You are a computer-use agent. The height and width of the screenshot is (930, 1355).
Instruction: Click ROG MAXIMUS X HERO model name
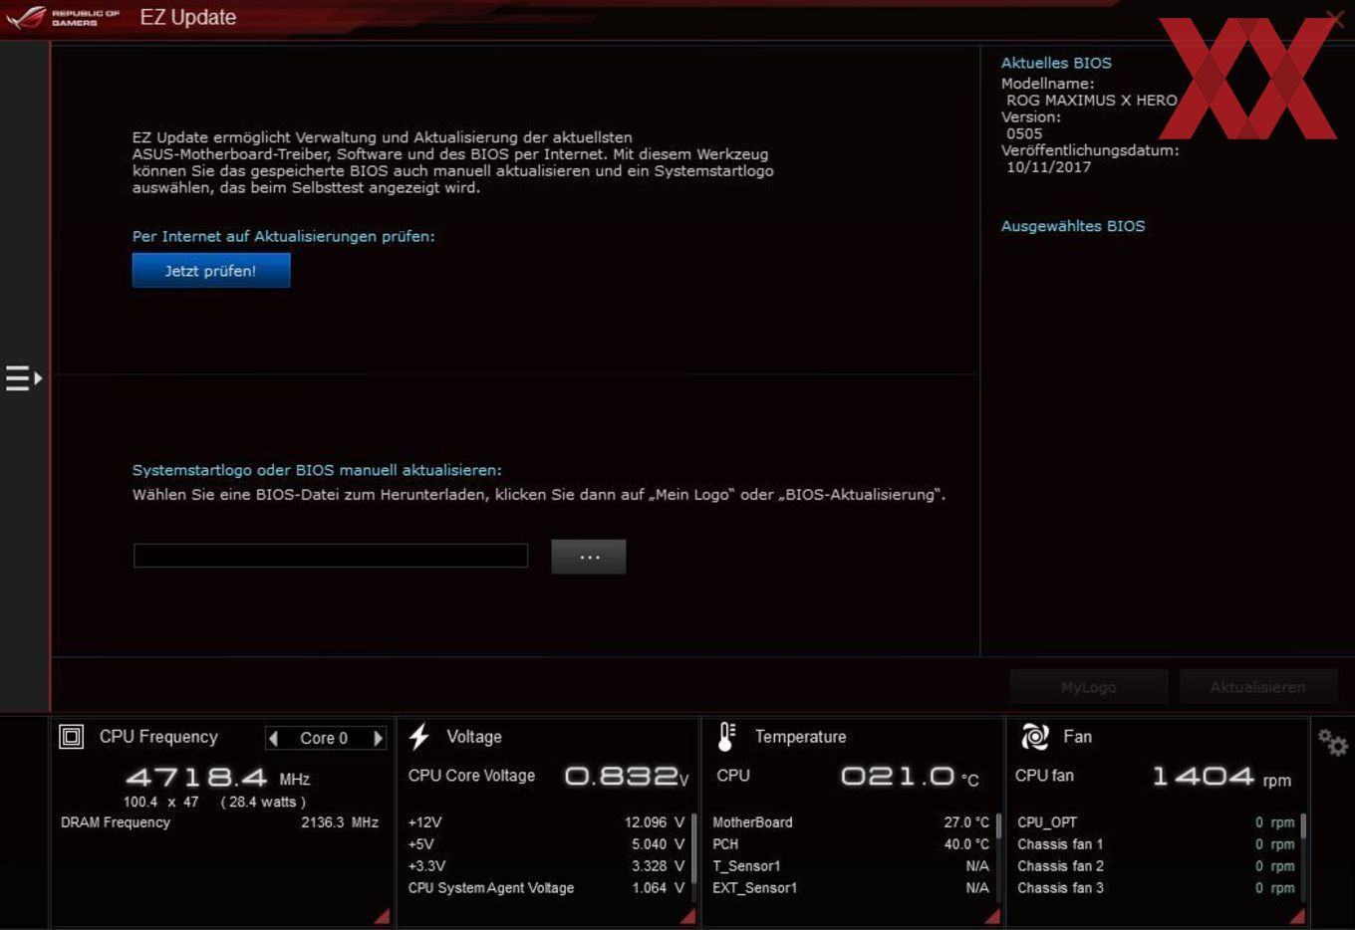(1092, 101)
